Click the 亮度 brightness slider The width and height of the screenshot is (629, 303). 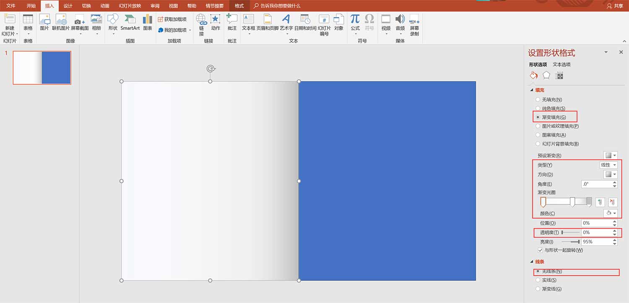point(570,242)
